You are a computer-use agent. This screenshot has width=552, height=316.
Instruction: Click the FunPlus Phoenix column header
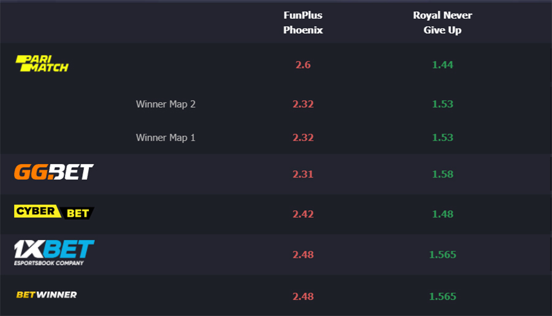303,23
